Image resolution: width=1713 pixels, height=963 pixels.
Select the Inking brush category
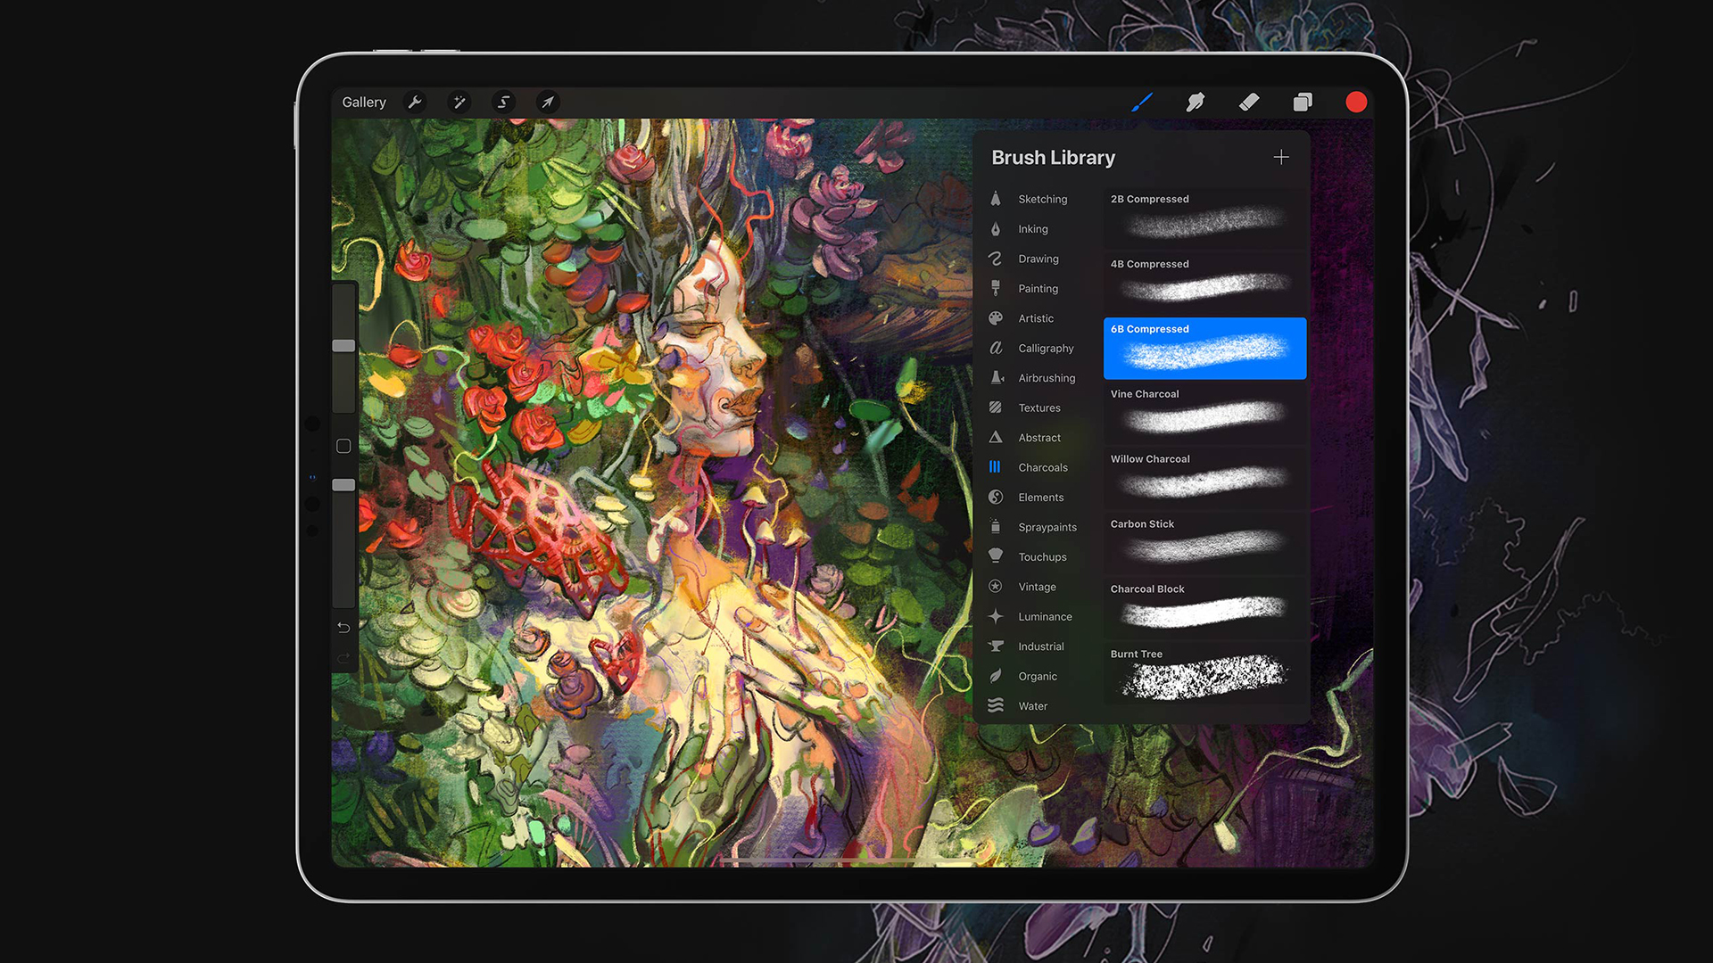tap(1033, 227)
